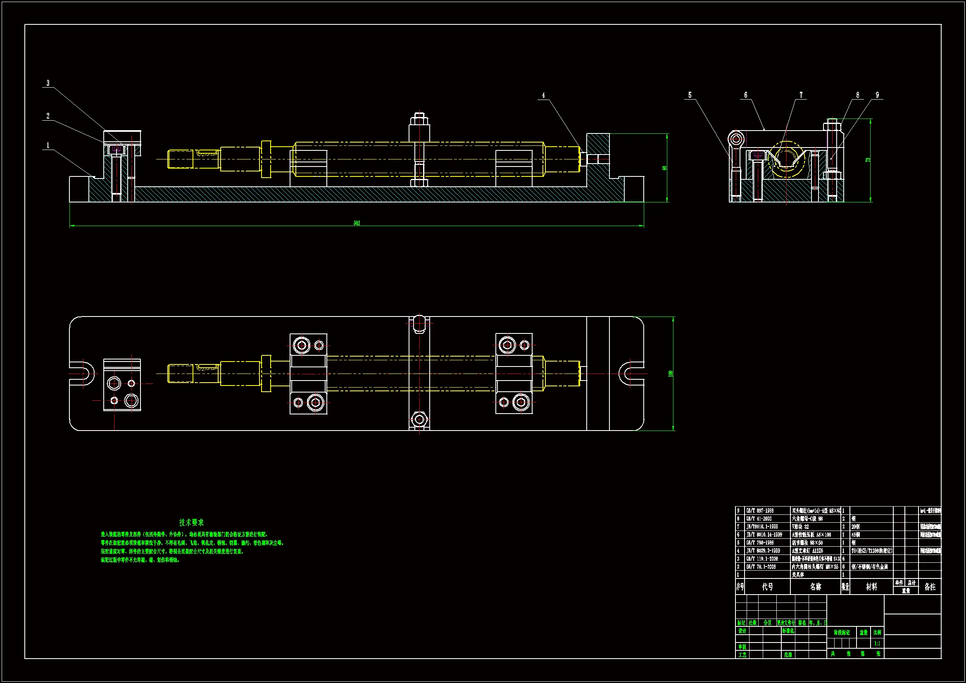Click the 502 length dimension text

pos(356,223)
